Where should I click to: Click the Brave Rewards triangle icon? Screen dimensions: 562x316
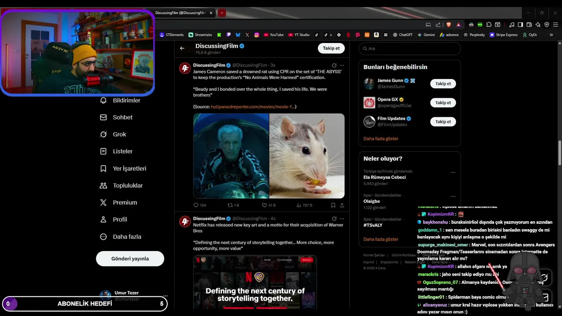coord(458,25)
